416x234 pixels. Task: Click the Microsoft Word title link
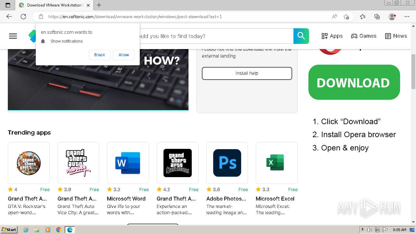(x=126, y=199)
